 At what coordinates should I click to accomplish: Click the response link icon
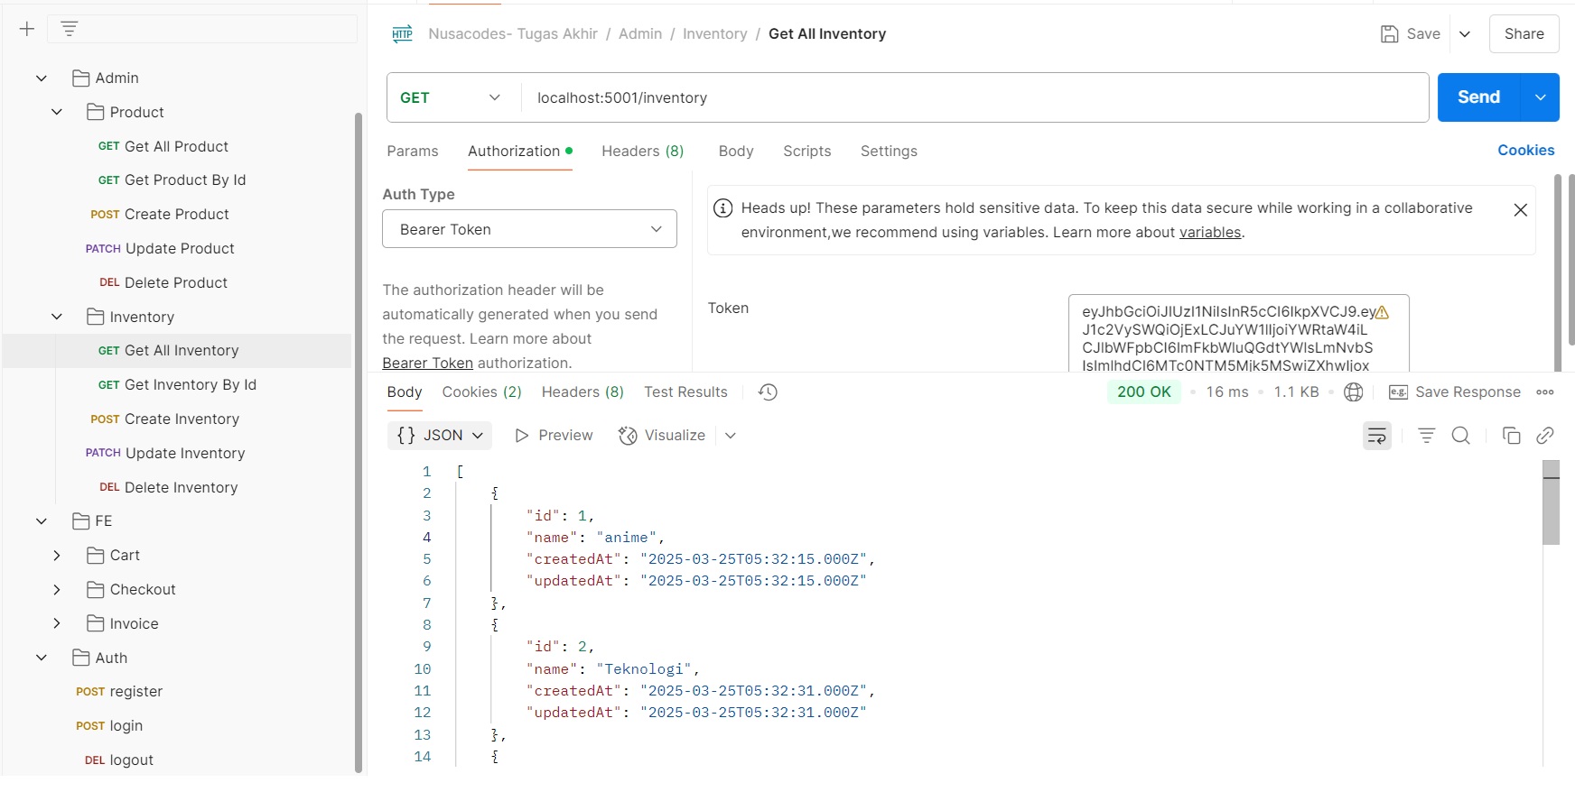click(x=1545, y=436)
